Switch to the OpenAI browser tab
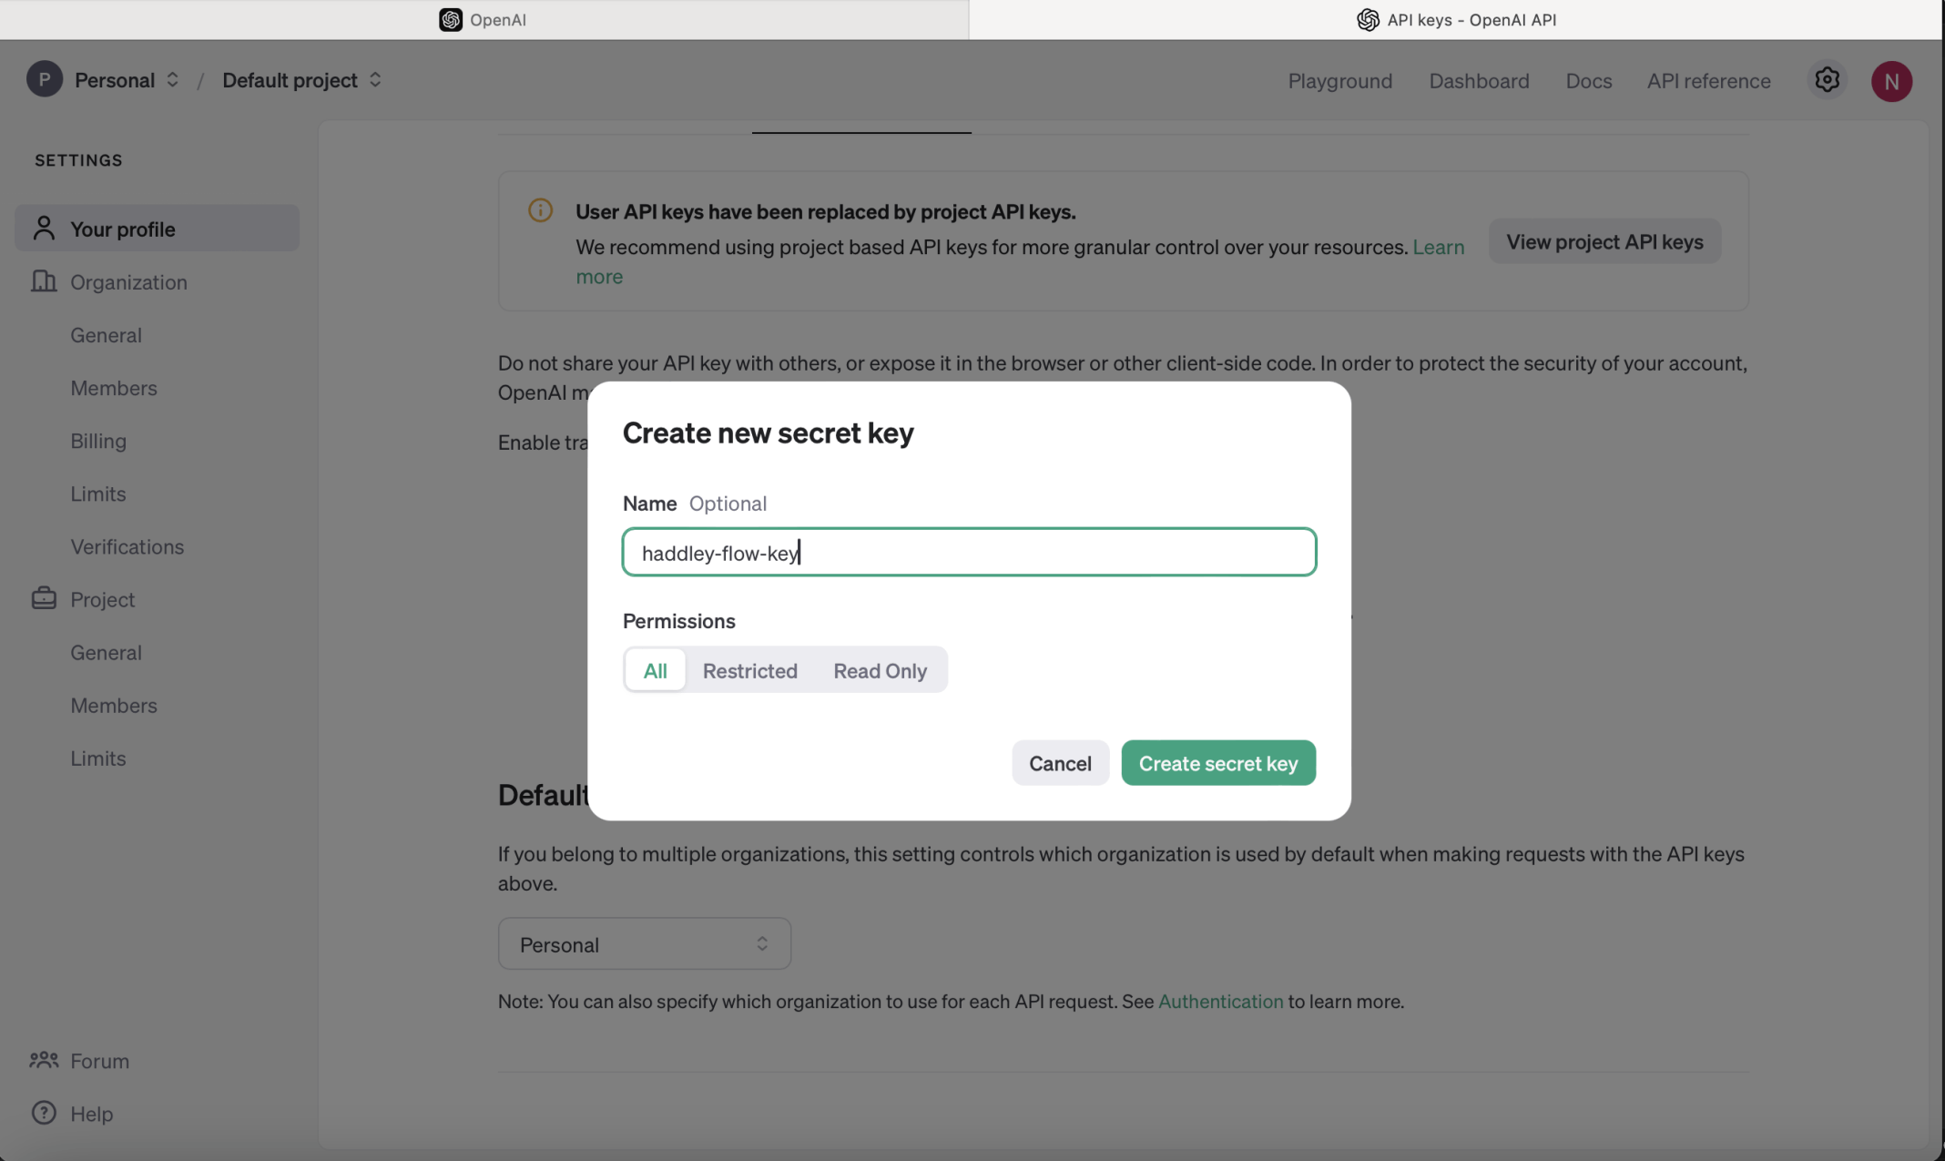 484,19
